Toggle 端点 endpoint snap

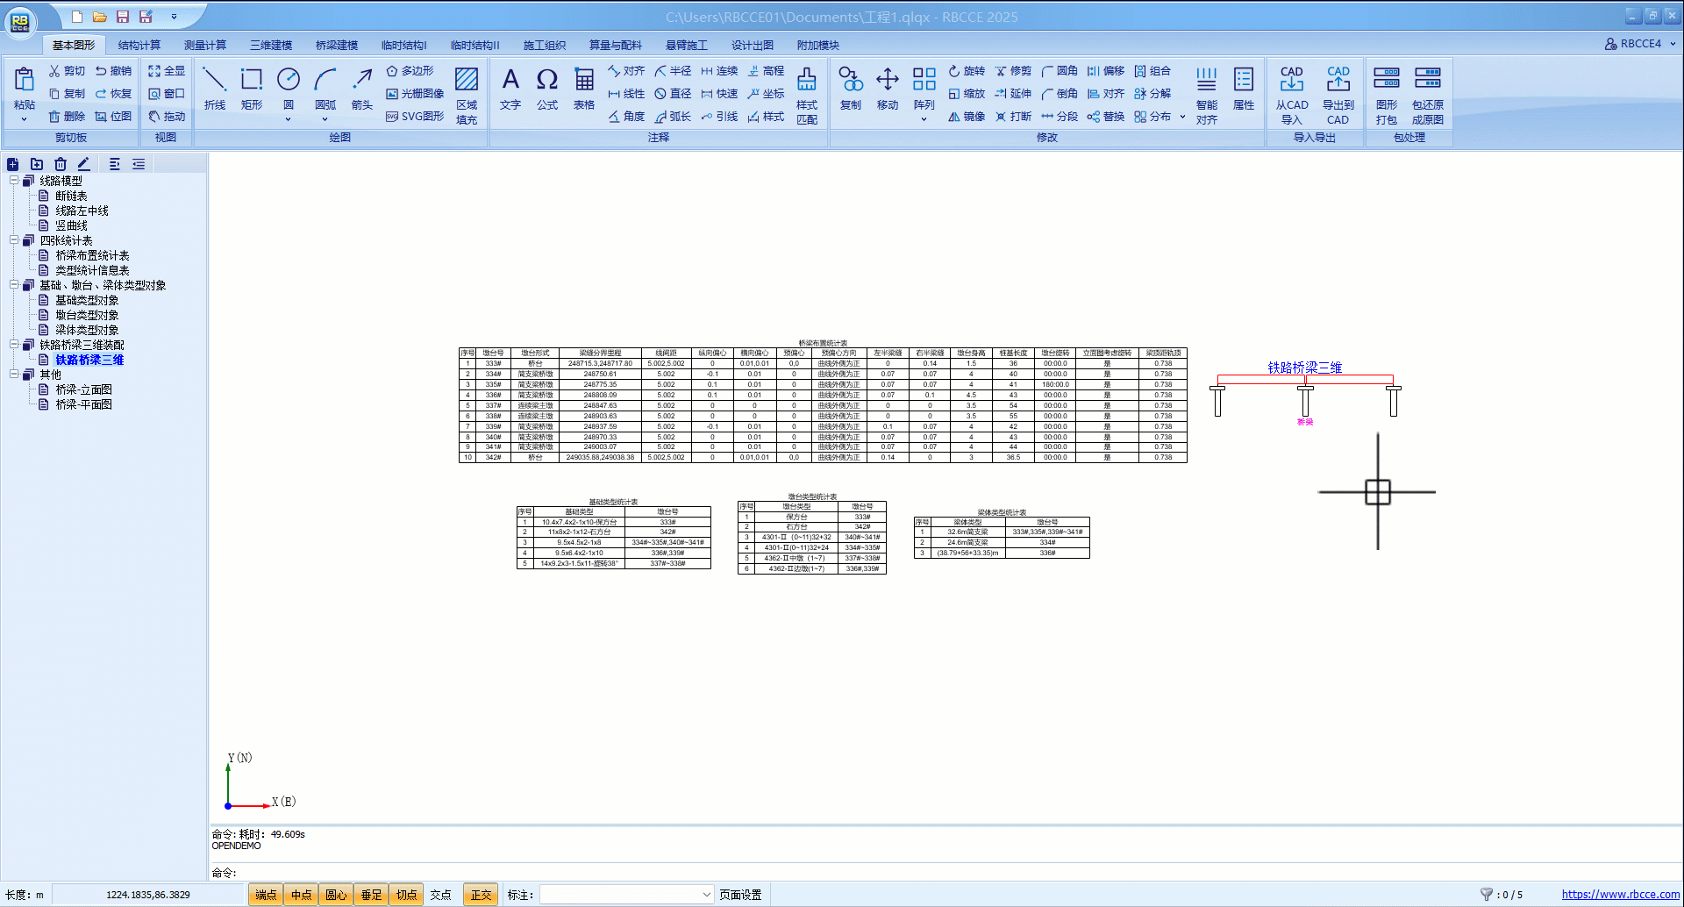(266, 895)
